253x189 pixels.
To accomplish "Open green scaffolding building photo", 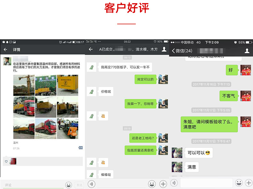I will [46, 85].
